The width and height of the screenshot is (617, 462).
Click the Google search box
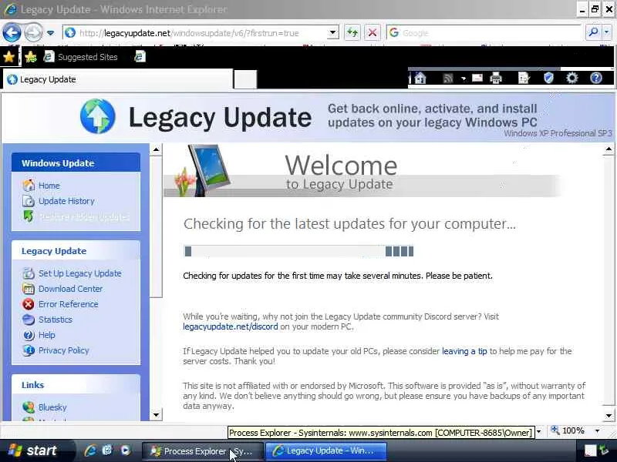pyautogui.click(x=484, y=33)
